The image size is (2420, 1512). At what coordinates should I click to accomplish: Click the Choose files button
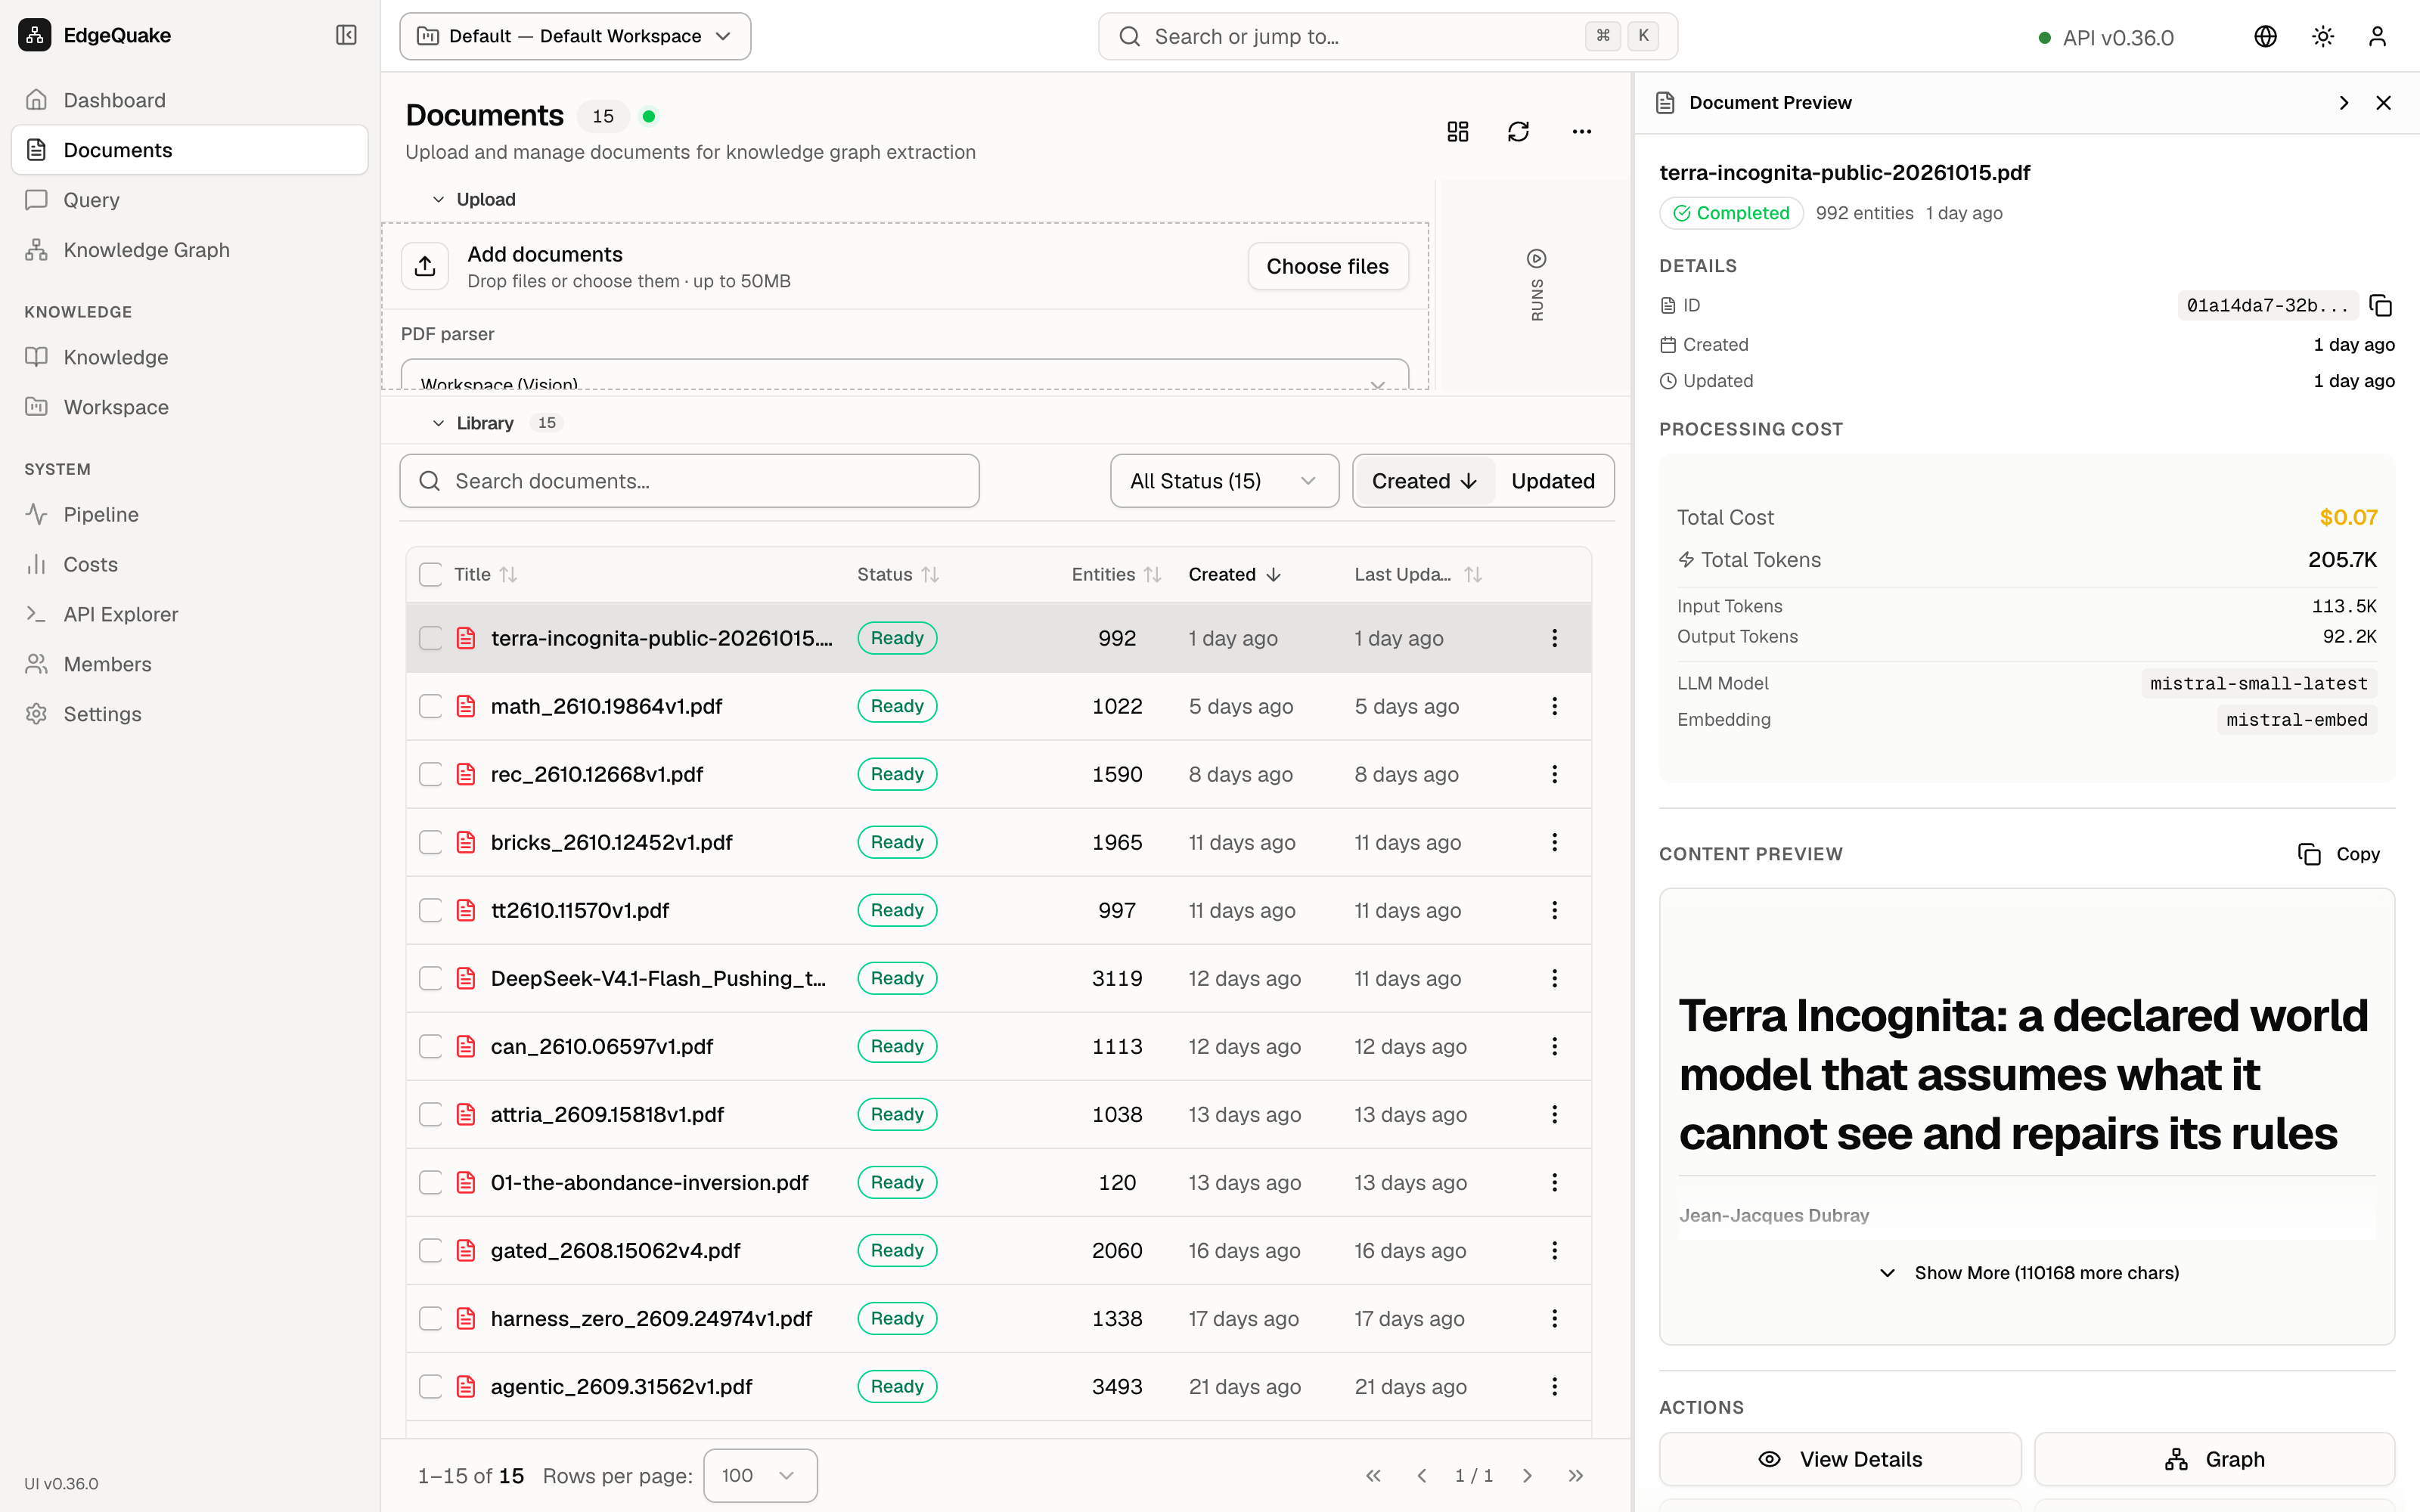[x=1327, y=266]
